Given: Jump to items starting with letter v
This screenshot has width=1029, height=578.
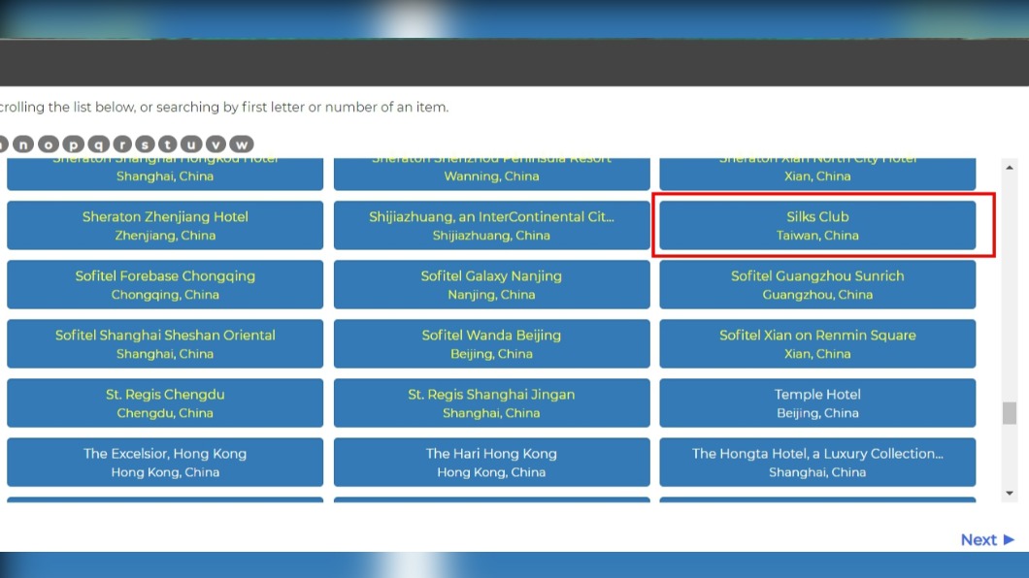Looking at the screenshot, I should pyautogui.click(x=216, y=144).
